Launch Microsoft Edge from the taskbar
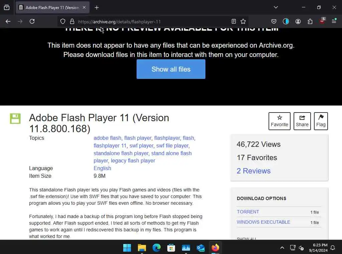342x254 pixels. tap(157, 247)
